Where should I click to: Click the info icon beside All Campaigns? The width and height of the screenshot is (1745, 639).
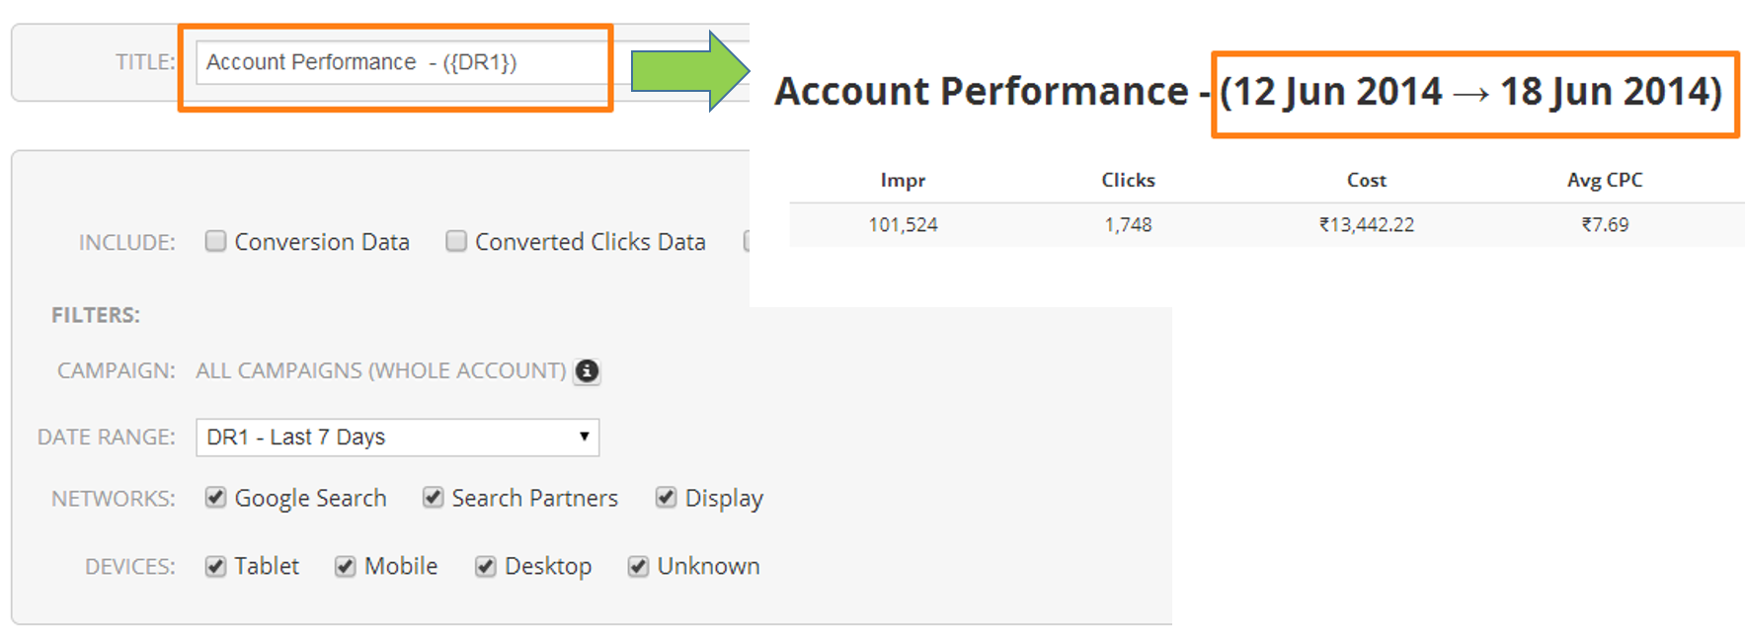point(587,371)
